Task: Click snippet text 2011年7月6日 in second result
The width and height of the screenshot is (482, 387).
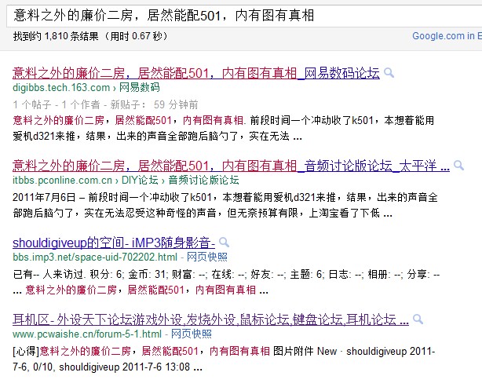Action: 44,197
